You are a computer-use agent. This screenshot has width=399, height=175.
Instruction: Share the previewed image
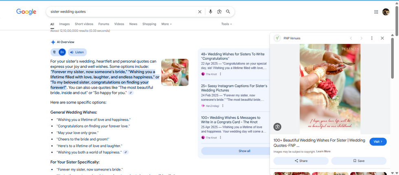pos(301,161)
